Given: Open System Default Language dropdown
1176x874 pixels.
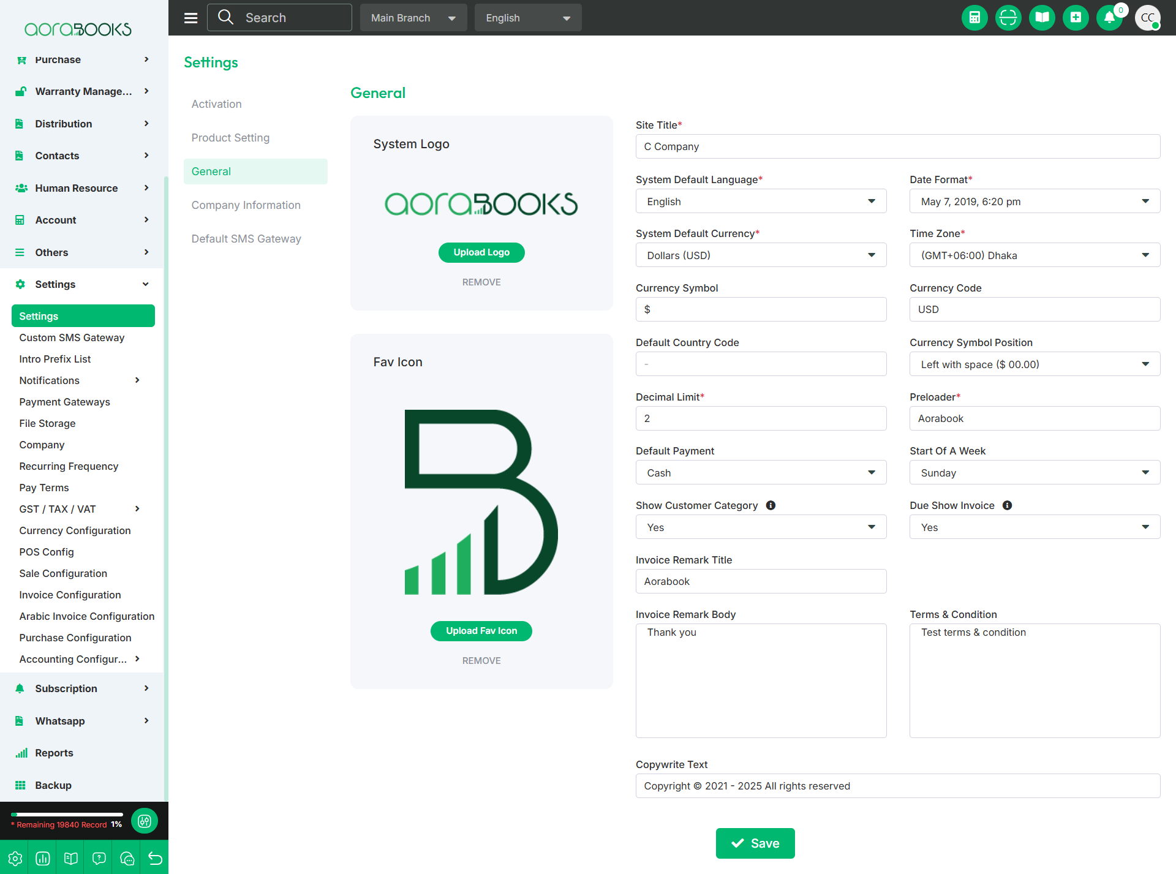Looking at the screenshot, I should pos(761,202).
